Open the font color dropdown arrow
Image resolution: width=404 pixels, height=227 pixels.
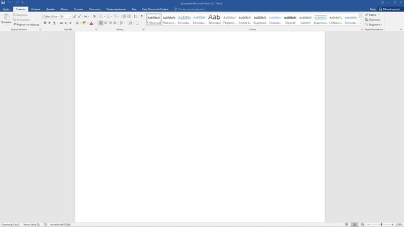tap(95, 23)
